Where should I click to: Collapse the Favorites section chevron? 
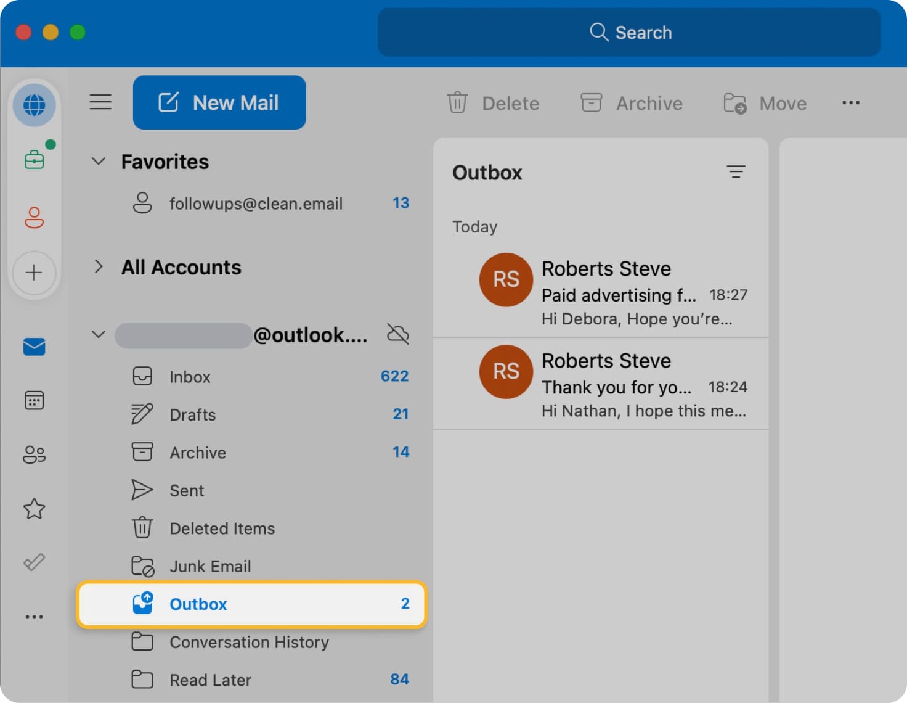pyautogui.click(x=99, y=162)
